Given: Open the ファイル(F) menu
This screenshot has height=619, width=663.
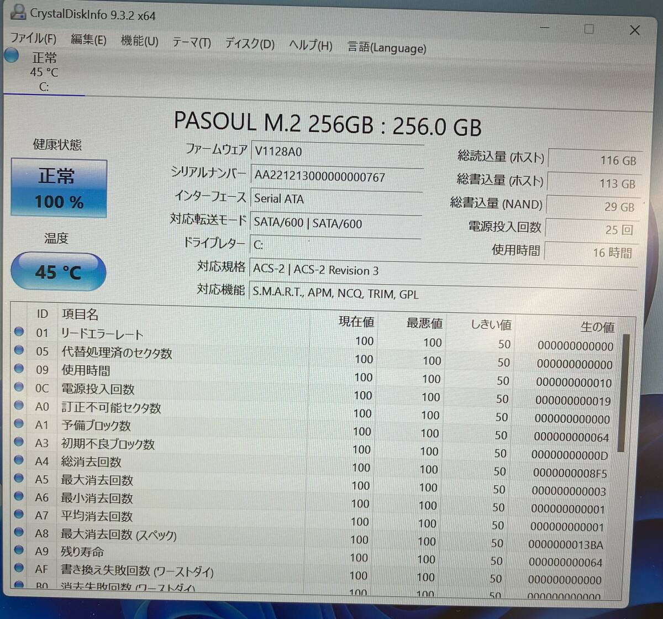Looking at the screenshot, I should [33, 39].
